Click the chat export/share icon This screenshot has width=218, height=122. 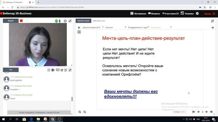pos(62,70)
